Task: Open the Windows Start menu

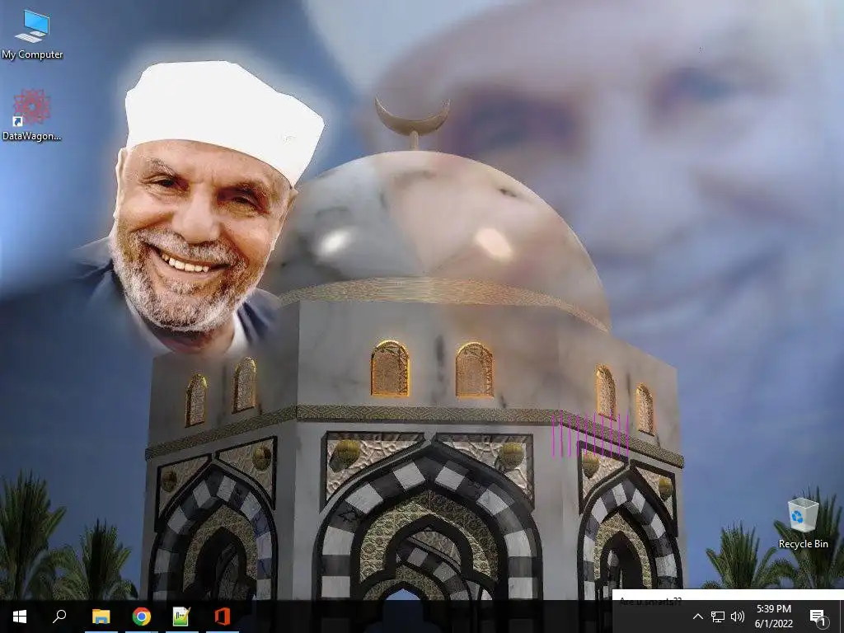Action: (x=20, y=617)
